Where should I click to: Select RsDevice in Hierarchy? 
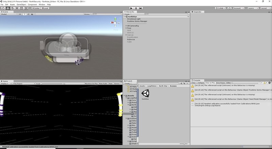(x=131, y=39)
